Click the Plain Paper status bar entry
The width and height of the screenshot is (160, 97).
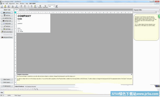(18, 95)
